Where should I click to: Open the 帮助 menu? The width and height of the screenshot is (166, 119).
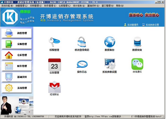tap(120, 6)
